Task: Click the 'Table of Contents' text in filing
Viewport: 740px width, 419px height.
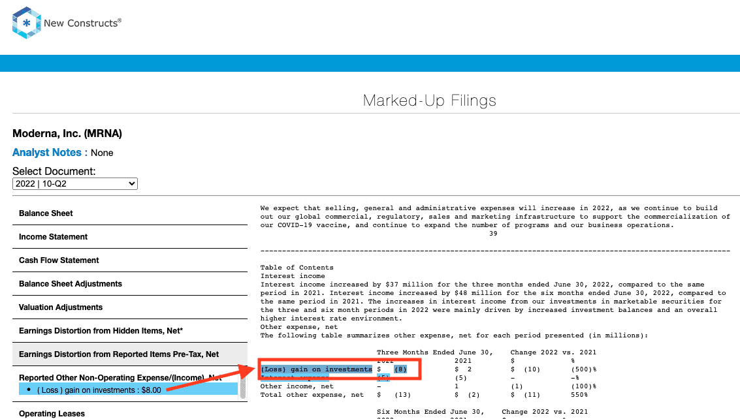Action: (x=297, y=268)
